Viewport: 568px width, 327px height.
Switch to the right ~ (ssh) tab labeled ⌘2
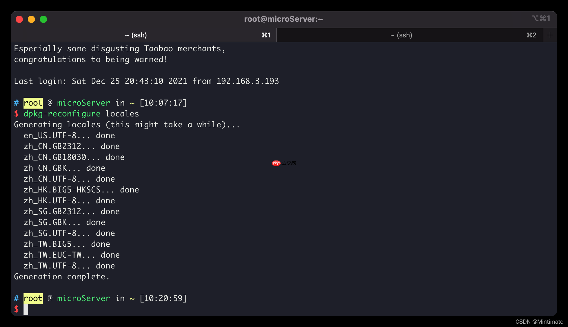[401, 35]
